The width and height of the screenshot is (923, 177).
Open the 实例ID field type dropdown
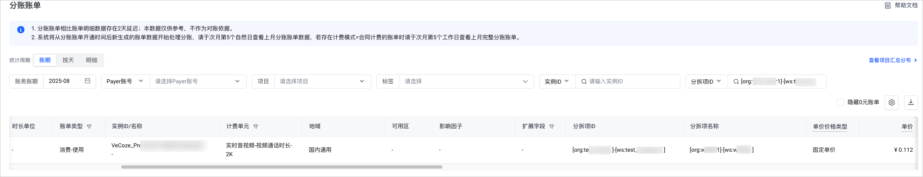tap(557, 81)
